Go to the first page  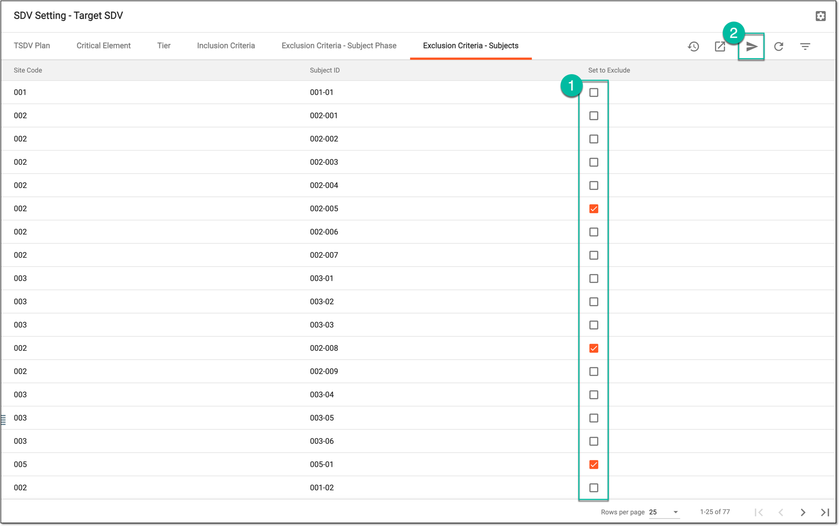coord(759,512)
